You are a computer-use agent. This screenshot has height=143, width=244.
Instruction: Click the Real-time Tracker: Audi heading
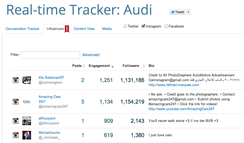[x=79, y=10]
